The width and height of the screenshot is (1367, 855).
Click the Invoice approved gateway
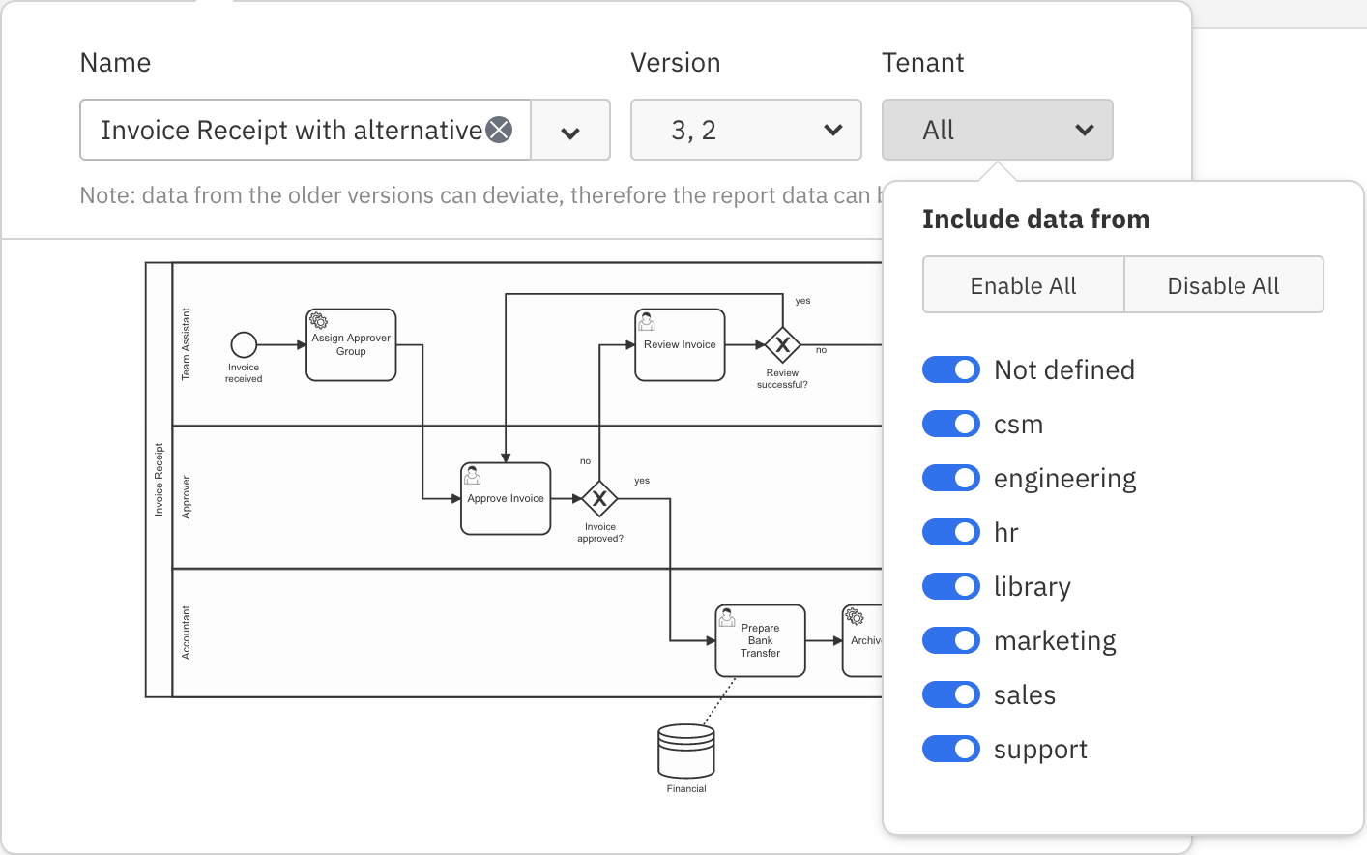click(599, 499)
